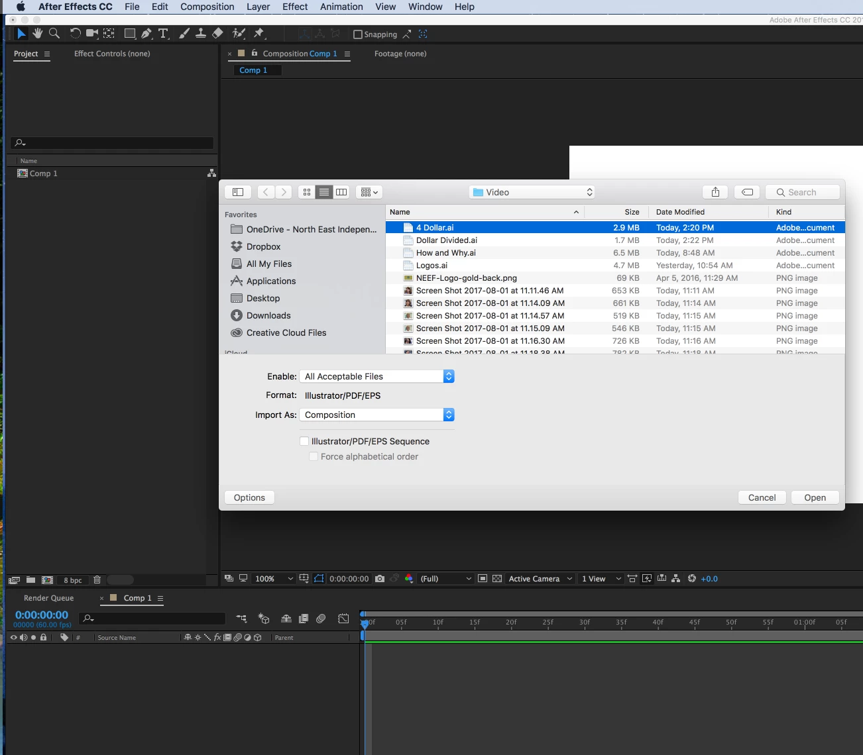Open the Composition menu
Screen dimensions: 863x755
[x=207, y=7]
